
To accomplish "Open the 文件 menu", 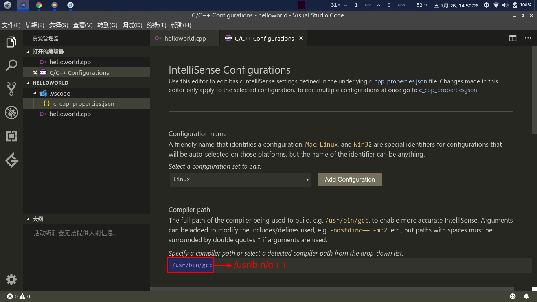I will 11,25.
